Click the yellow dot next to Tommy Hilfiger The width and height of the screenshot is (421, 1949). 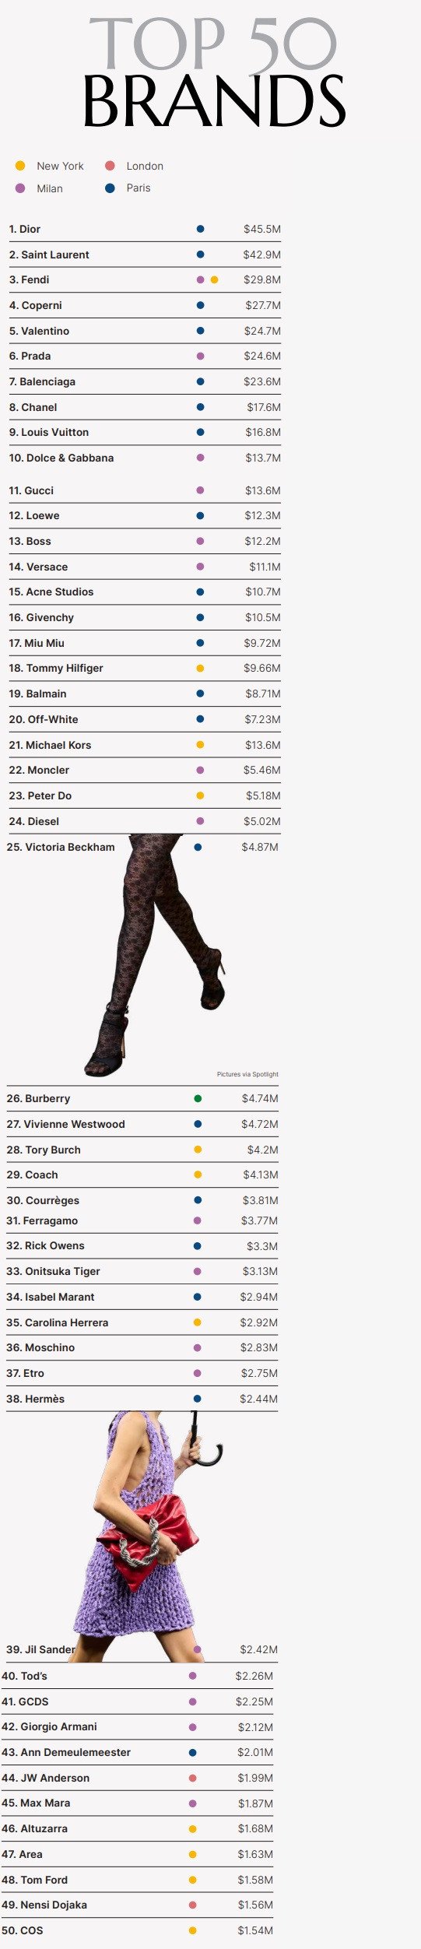[200, 668]
